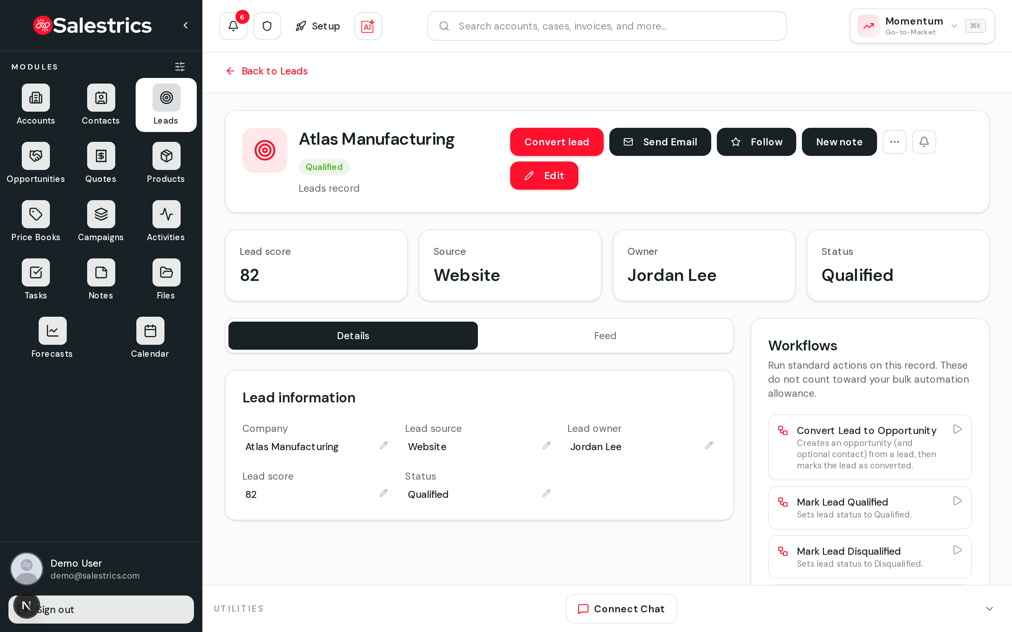The width and height of the screenshot is (1012, 632).
Task: Open the Notes module
Action: pyautogui.click(x=101, y=279)
